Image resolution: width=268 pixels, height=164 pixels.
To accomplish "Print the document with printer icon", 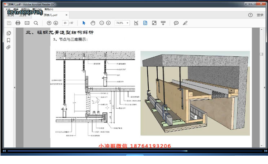I will (x=18, y=23).
